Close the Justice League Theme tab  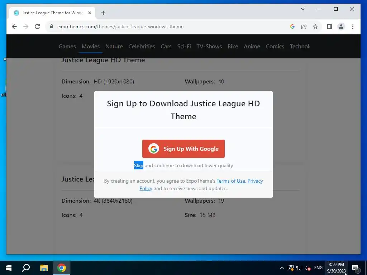(89, 13)
